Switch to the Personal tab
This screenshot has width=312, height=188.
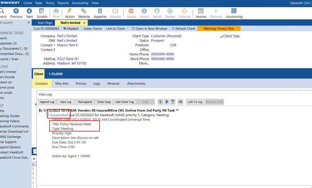113,83
